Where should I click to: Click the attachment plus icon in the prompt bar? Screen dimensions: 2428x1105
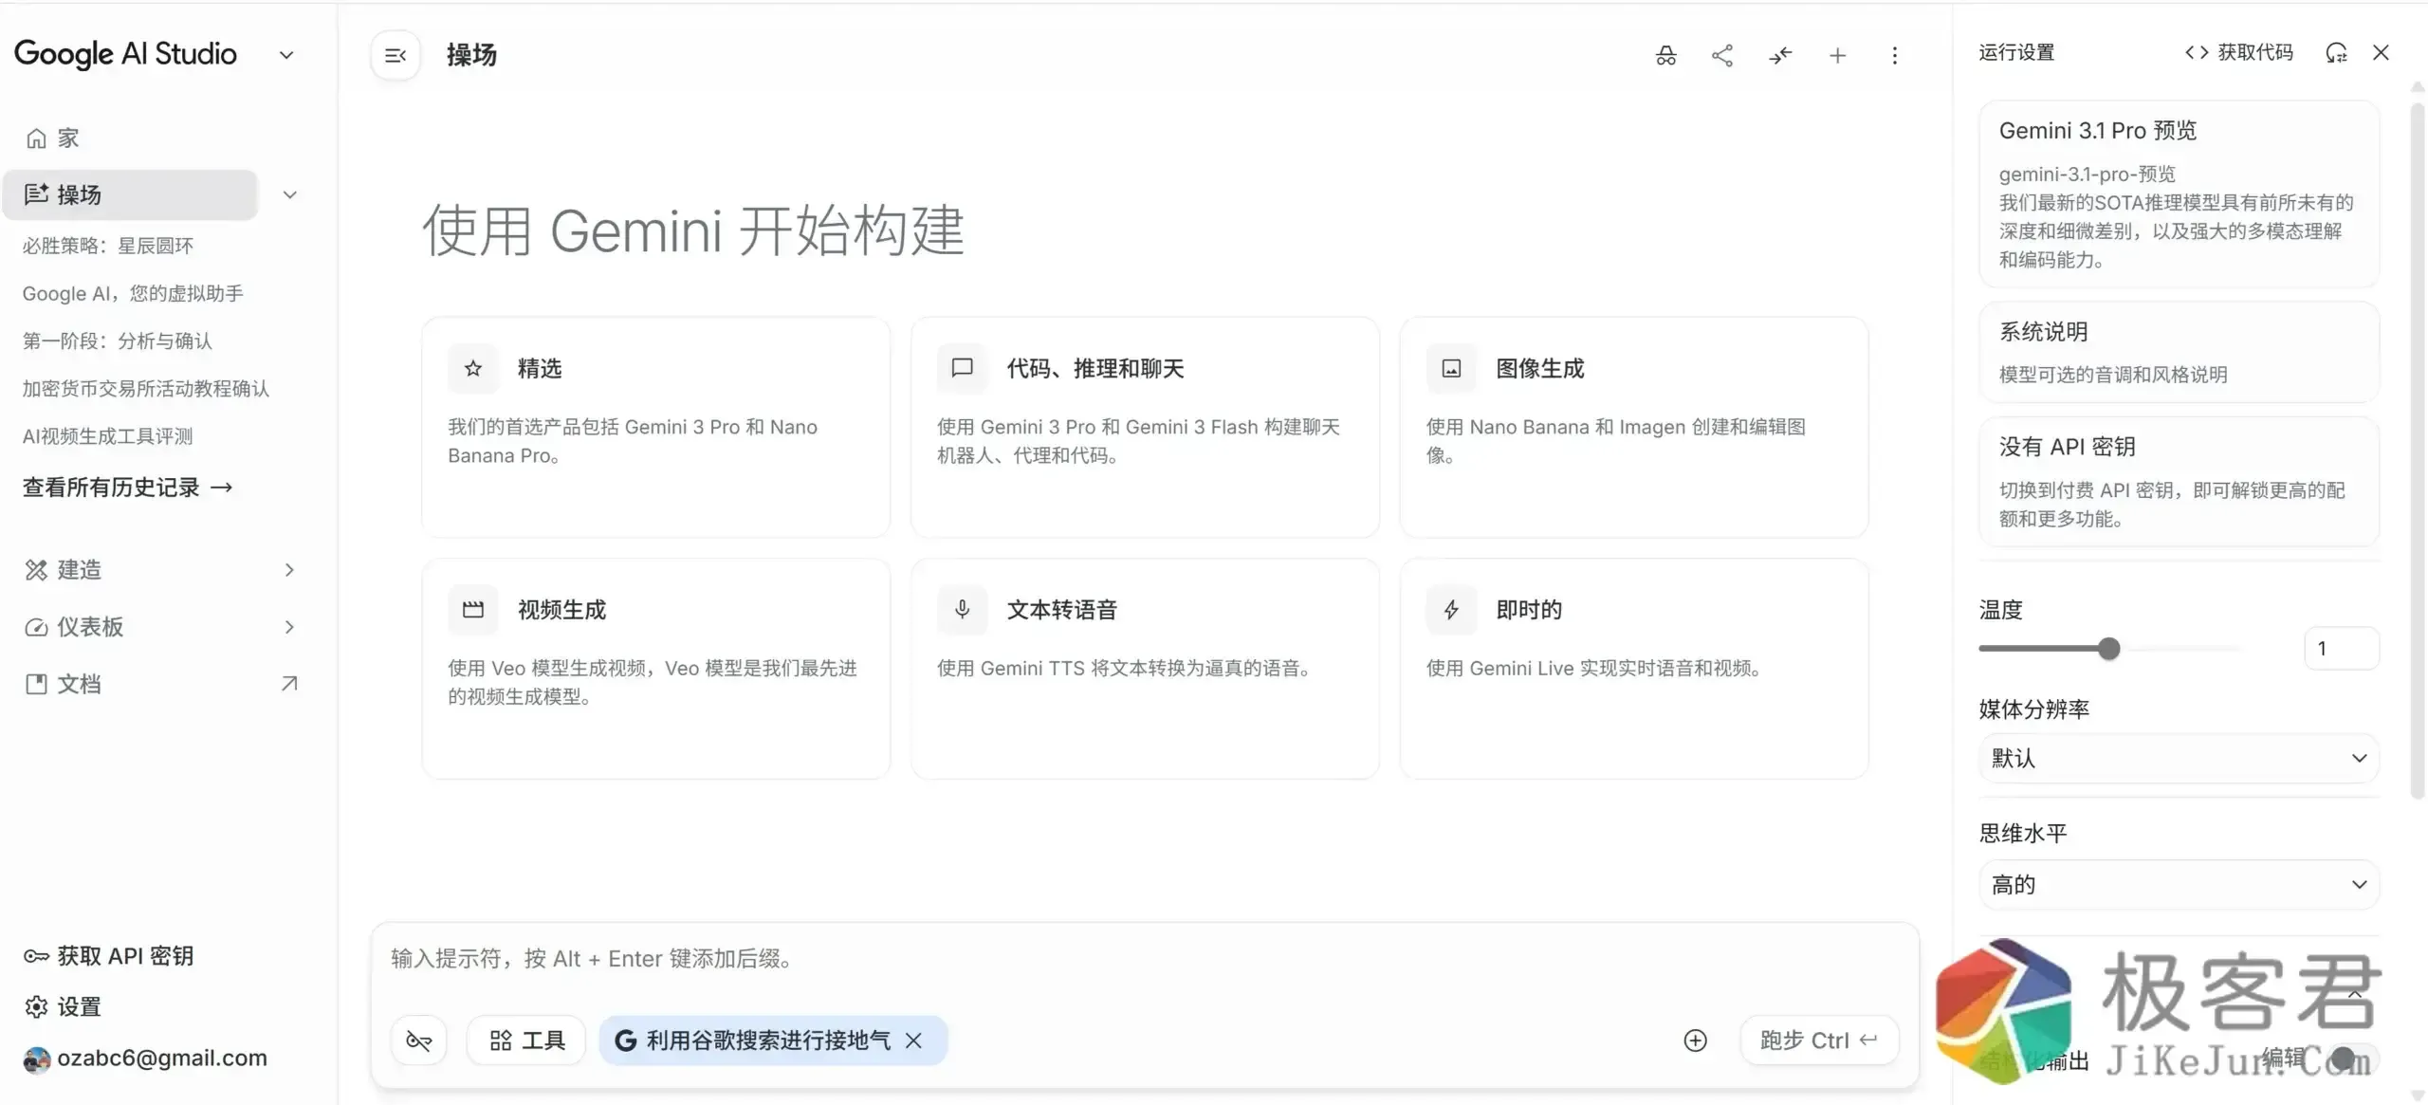click(1695, 1040)
